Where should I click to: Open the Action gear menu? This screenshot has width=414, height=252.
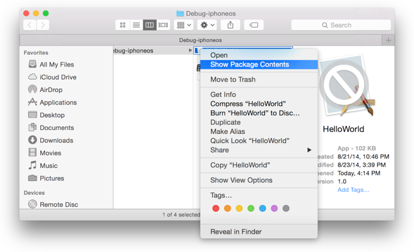point(207,25)
